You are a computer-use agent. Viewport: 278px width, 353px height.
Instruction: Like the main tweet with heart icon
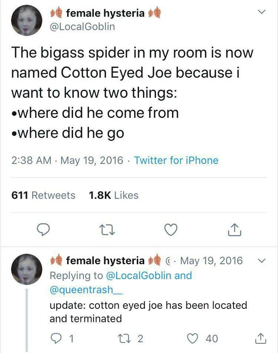(x=171, y=230)
